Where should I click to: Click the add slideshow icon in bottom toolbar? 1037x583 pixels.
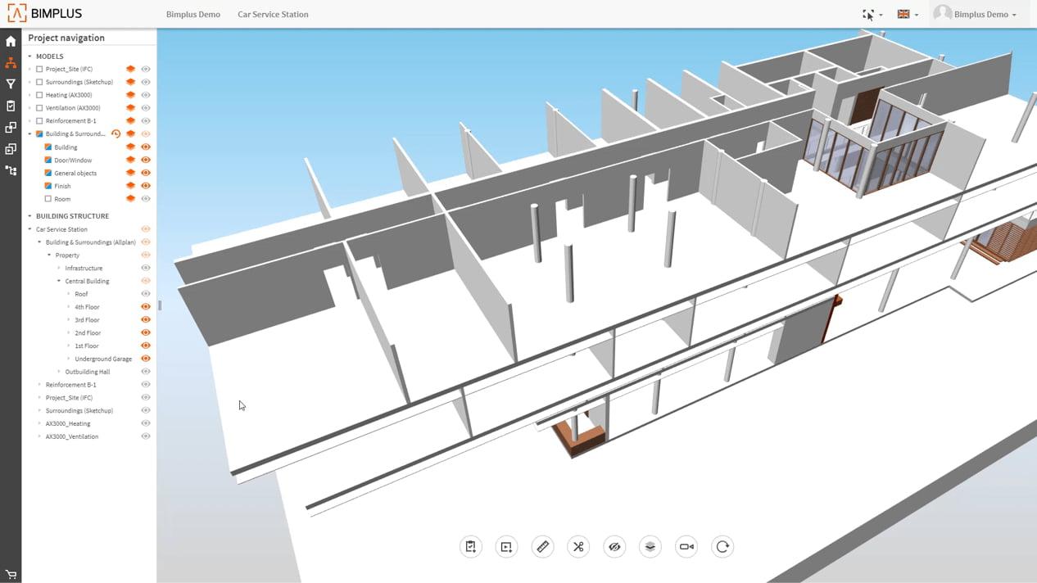pyautogui.click(x=506, y=547)
